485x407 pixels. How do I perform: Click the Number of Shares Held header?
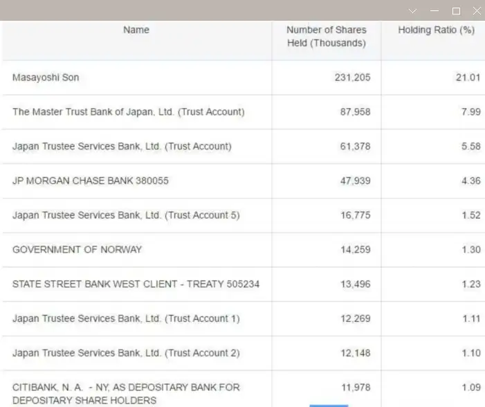(x=327, y=36)
